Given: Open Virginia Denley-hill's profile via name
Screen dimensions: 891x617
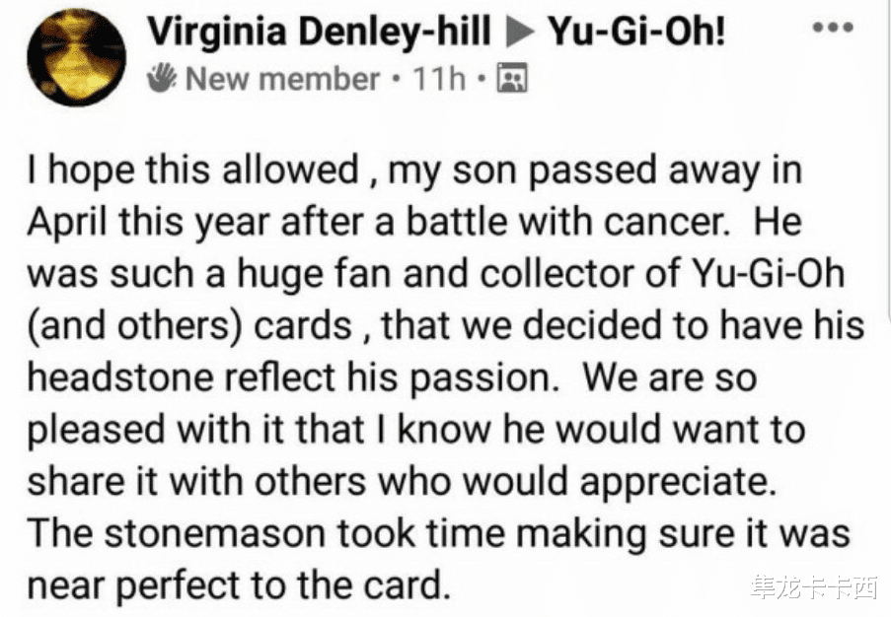Looking at the screenshot, I should [320, 34].
